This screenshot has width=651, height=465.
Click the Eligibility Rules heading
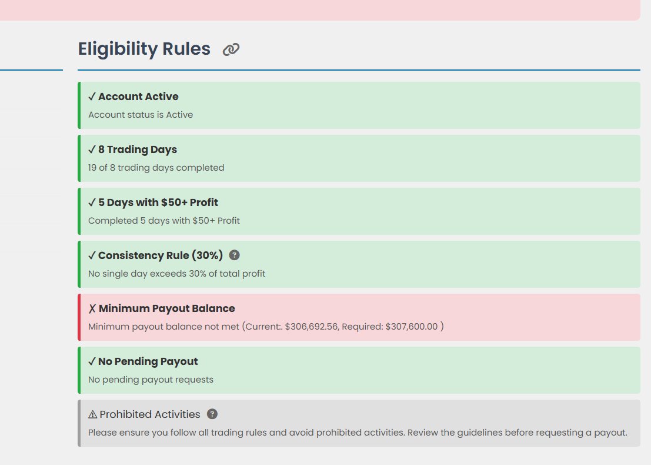[x=144, y=49]
